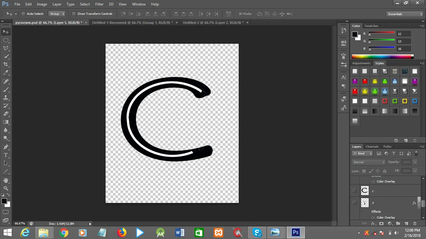The width and height of the screenshot is (426, 239).
Task: Toggle lock image pixels brush icon
Action: (x=371, y=171)
